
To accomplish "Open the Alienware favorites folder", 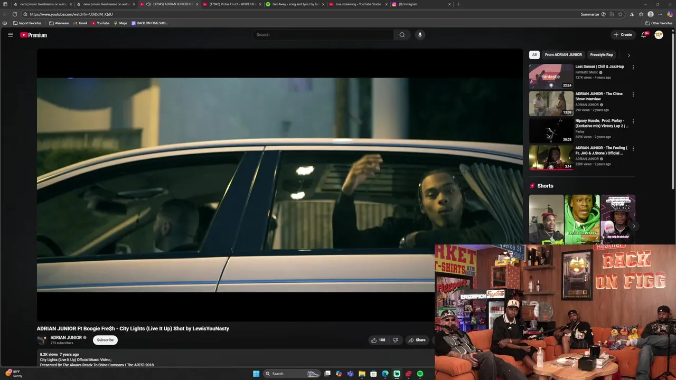I will 59,23.
